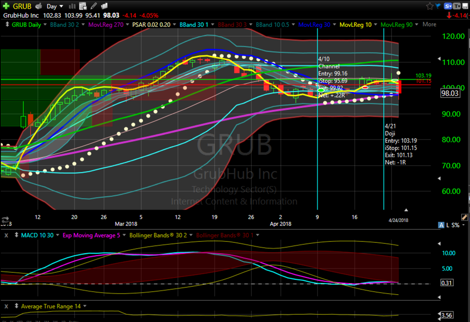
Task: Click the GrubHub Inc company name
Action: [x=21, y=15]
